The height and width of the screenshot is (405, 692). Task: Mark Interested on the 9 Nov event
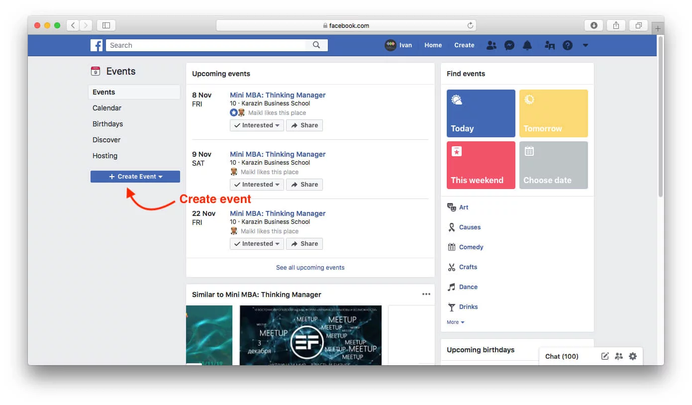click(256, 184)
